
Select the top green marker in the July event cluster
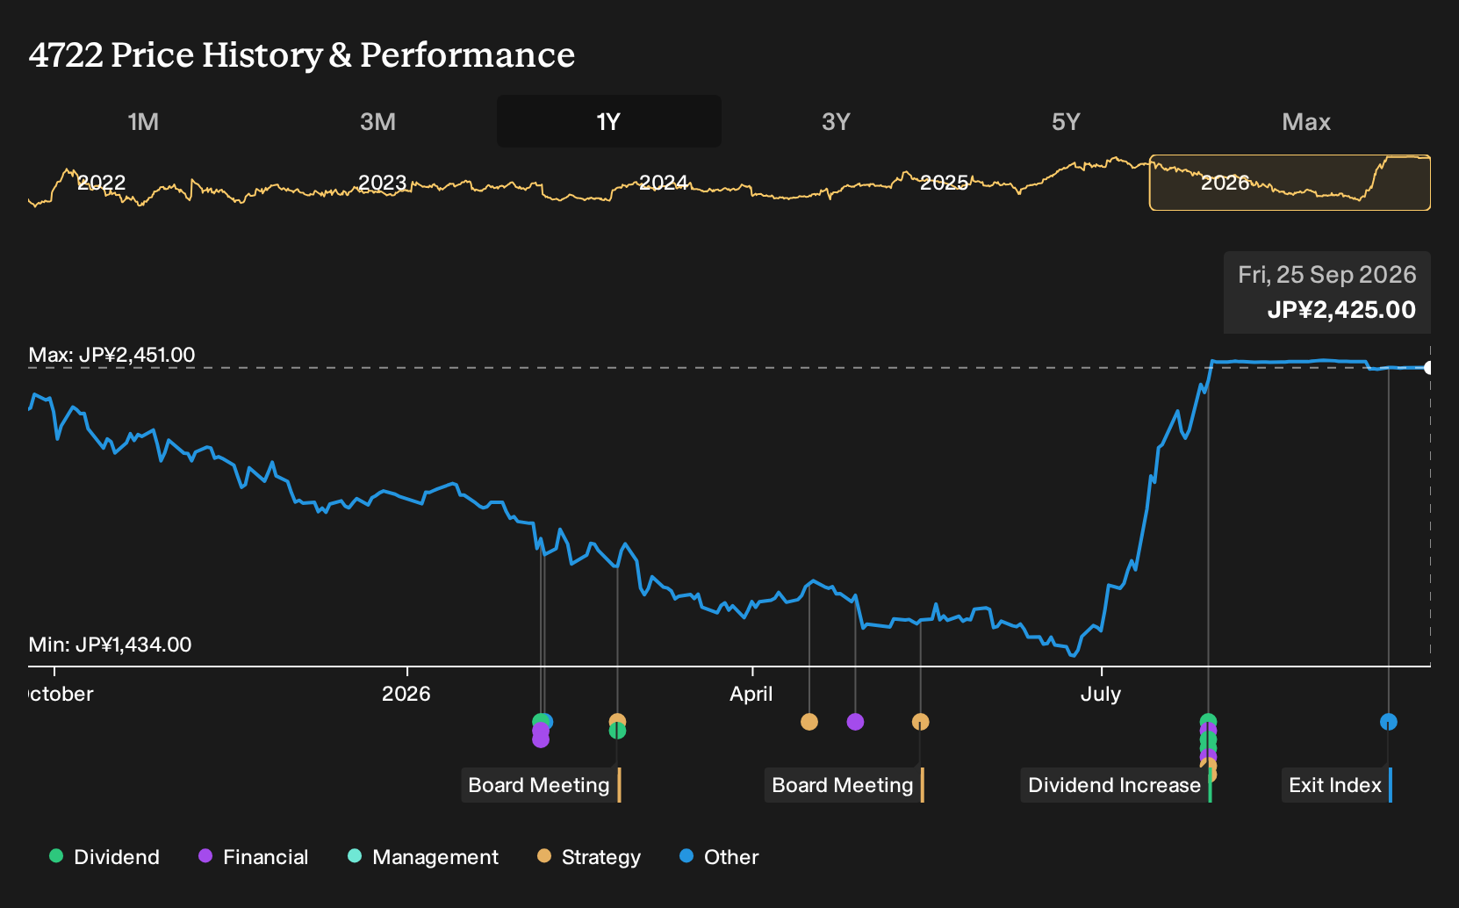pos(1208,721)
